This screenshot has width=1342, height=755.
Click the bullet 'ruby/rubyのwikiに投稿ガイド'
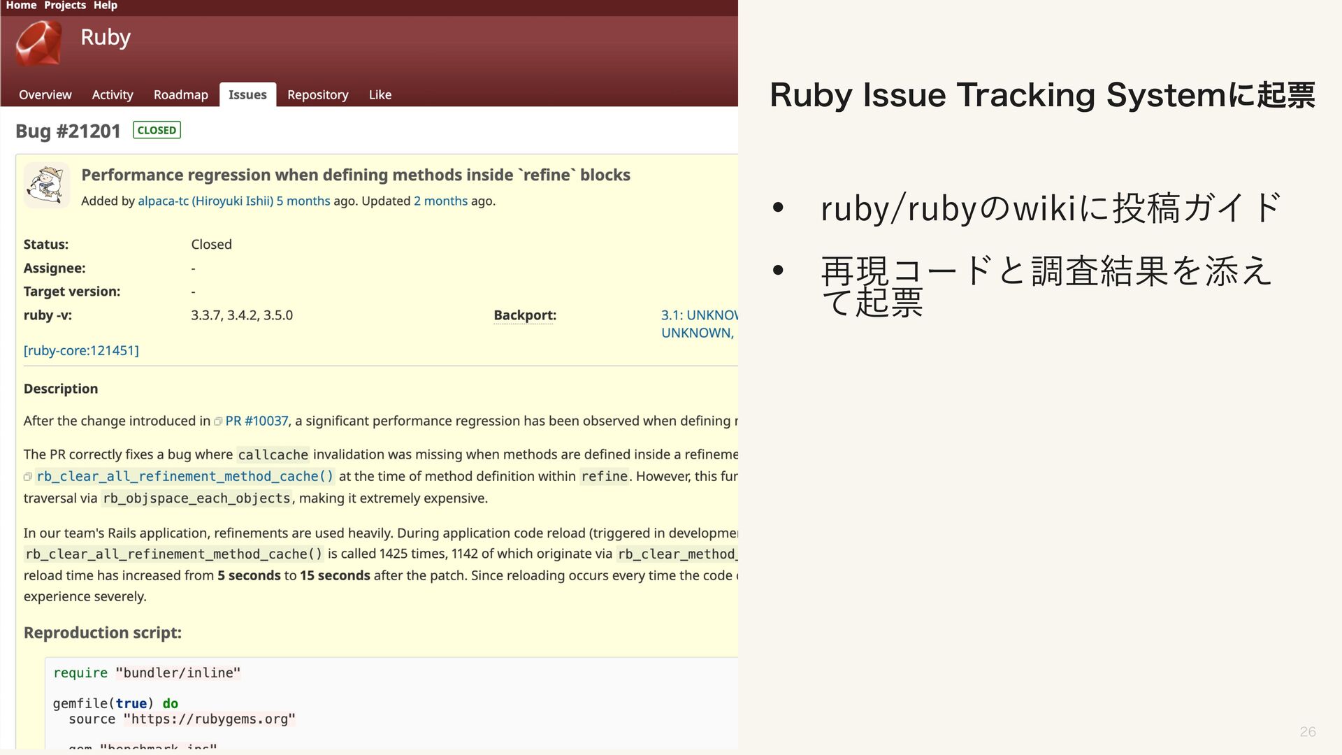point(1051,208)
